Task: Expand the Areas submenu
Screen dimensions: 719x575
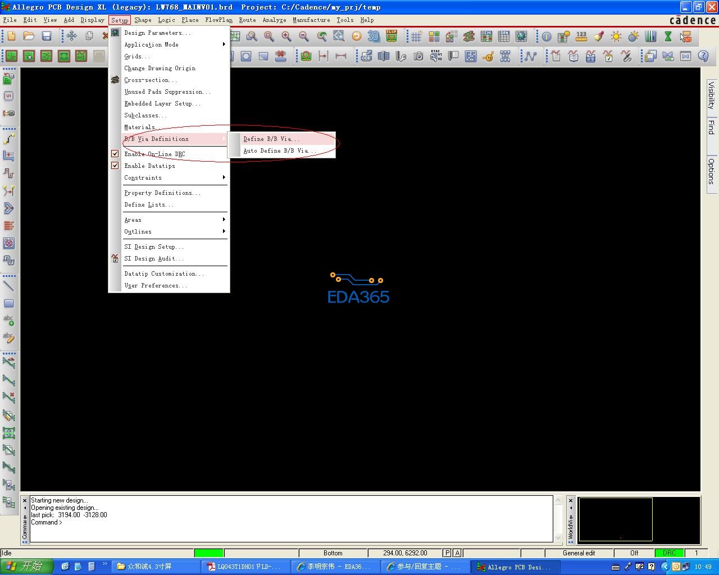Action: tap(169, 220)
